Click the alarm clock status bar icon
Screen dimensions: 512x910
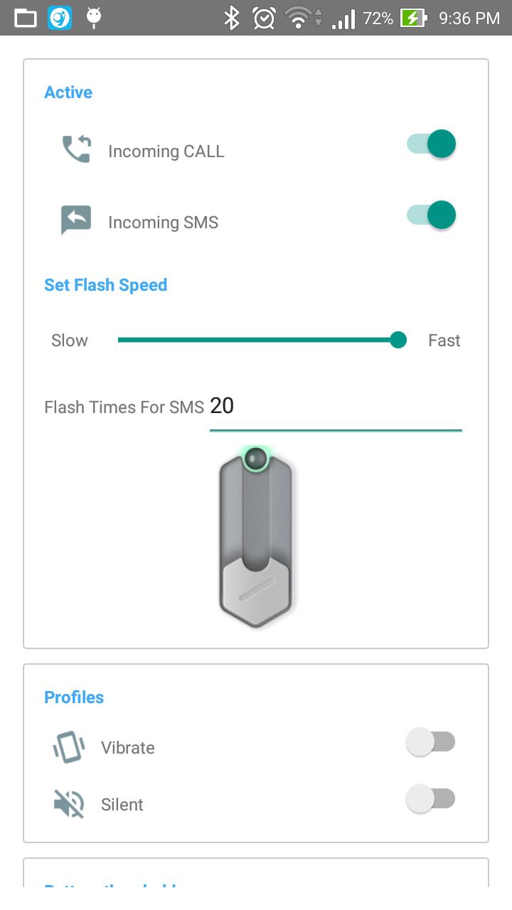point(263,18)
